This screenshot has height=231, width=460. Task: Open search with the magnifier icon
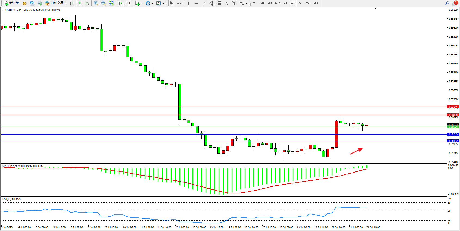click(447, 3)
